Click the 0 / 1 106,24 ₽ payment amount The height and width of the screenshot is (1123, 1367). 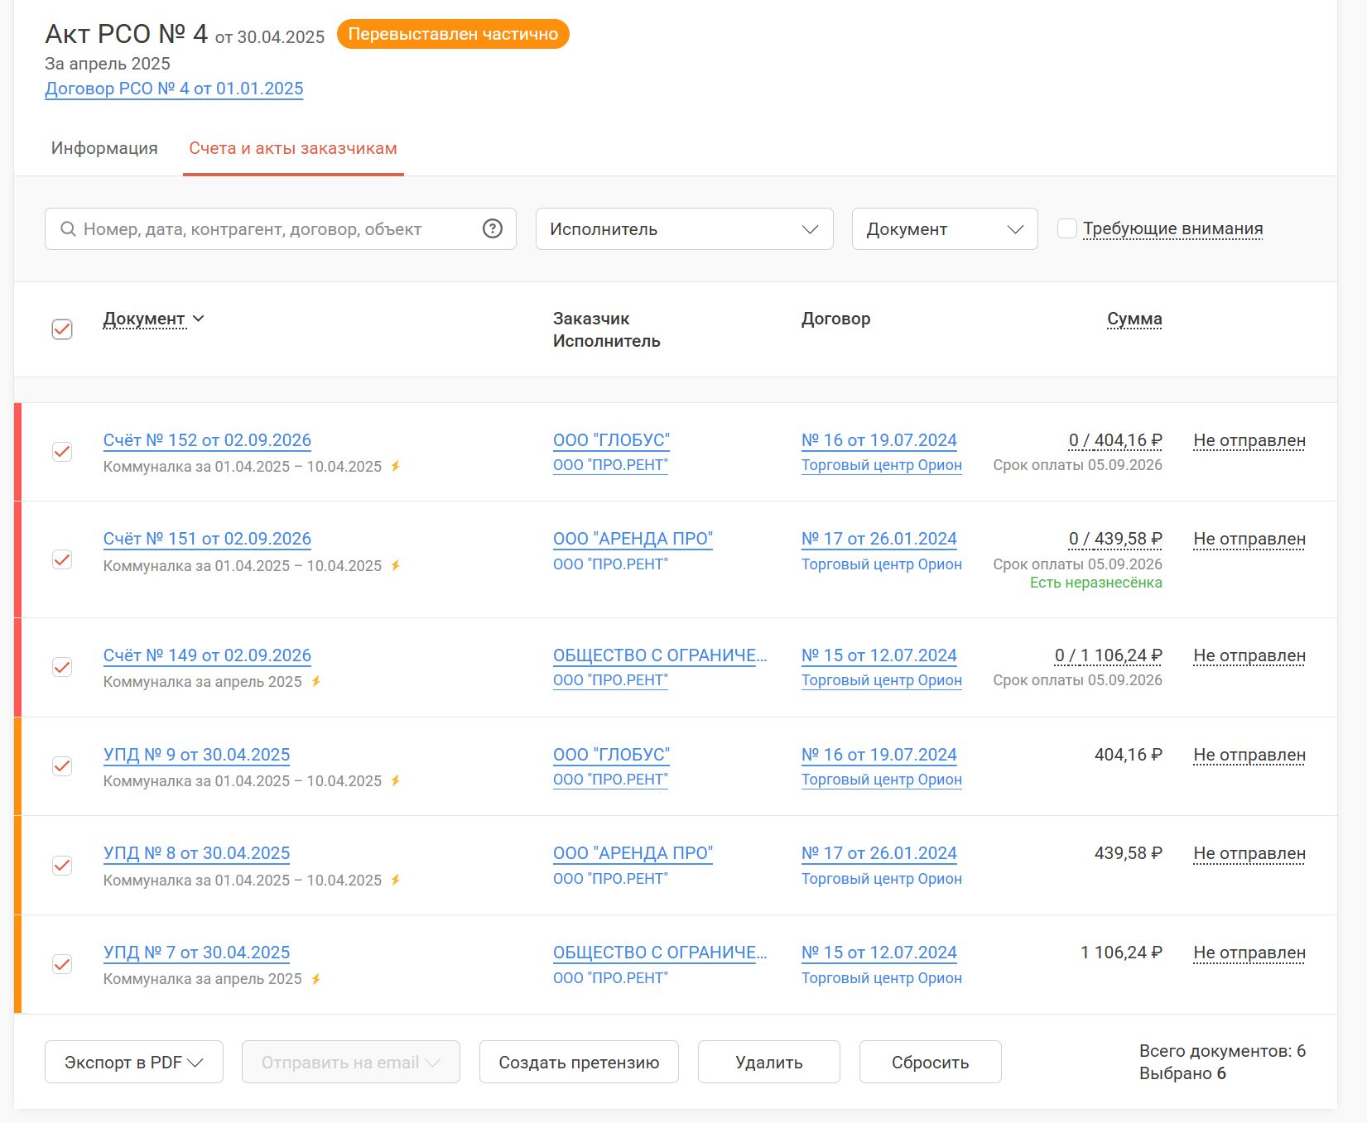click(x=1108, y=655)
